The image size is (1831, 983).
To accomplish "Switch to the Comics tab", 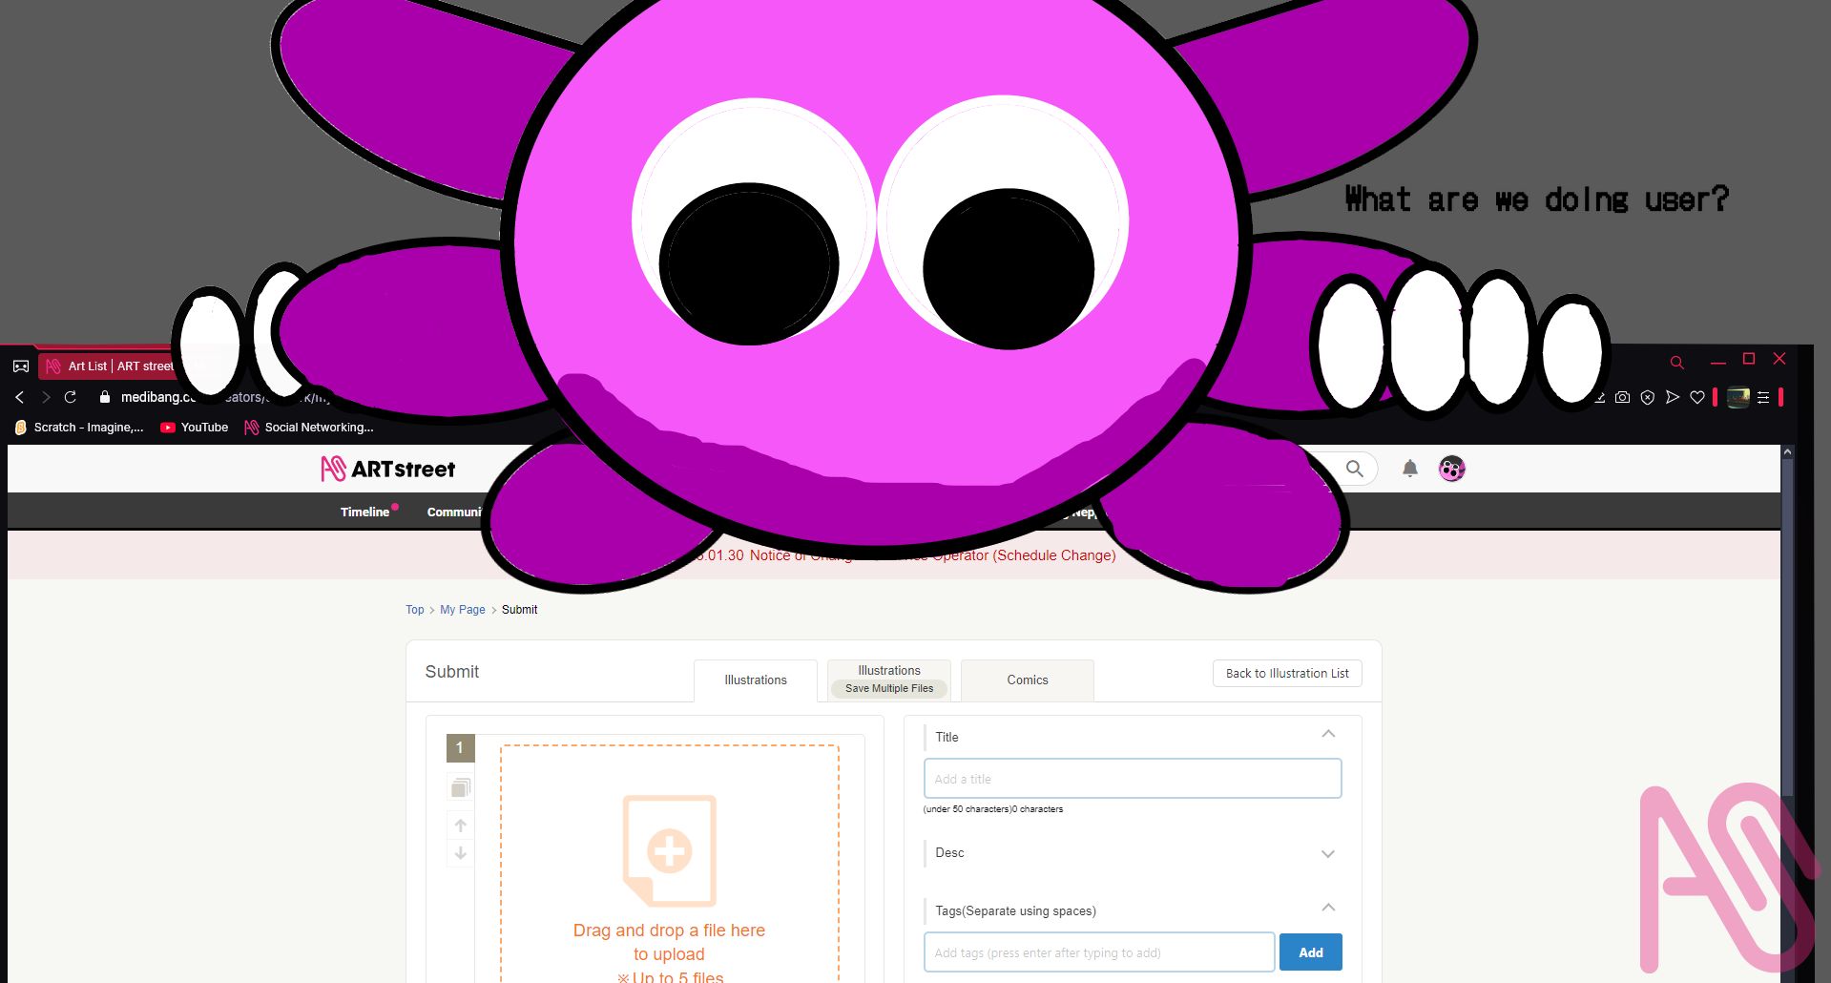I will (x=1027, y=680).
